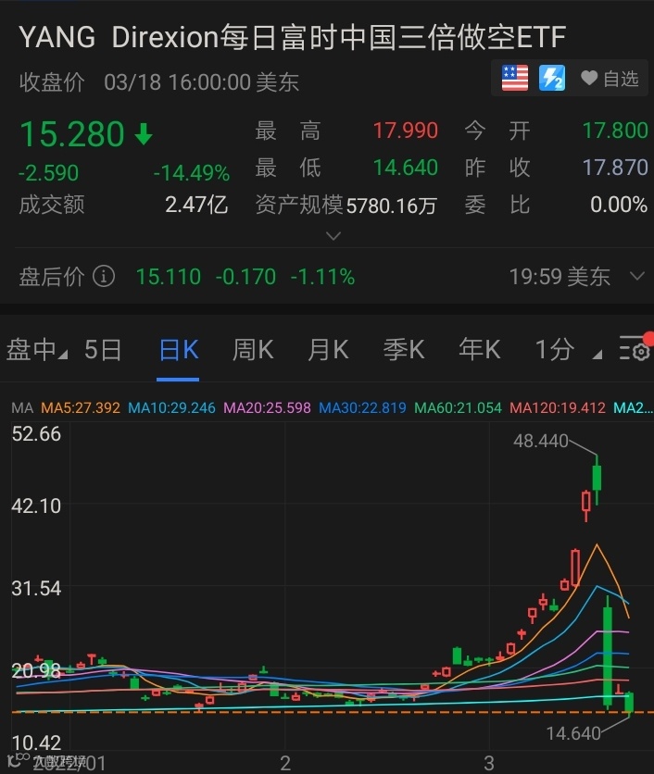Open the 盘后价 info circle icon
Screen dimensions: 654x774
(x=104, y=277)
